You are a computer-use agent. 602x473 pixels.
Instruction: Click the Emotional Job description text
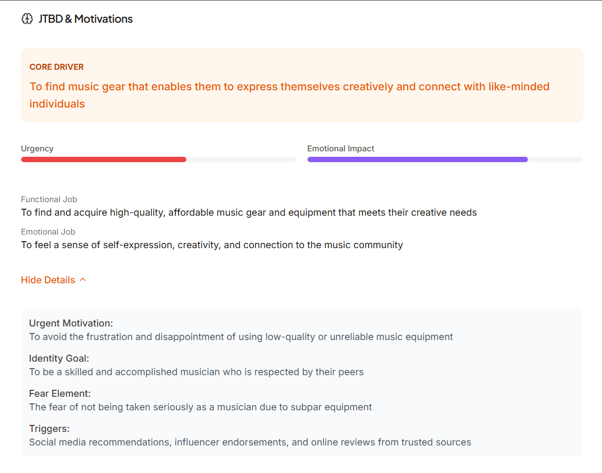pos(212,244)
